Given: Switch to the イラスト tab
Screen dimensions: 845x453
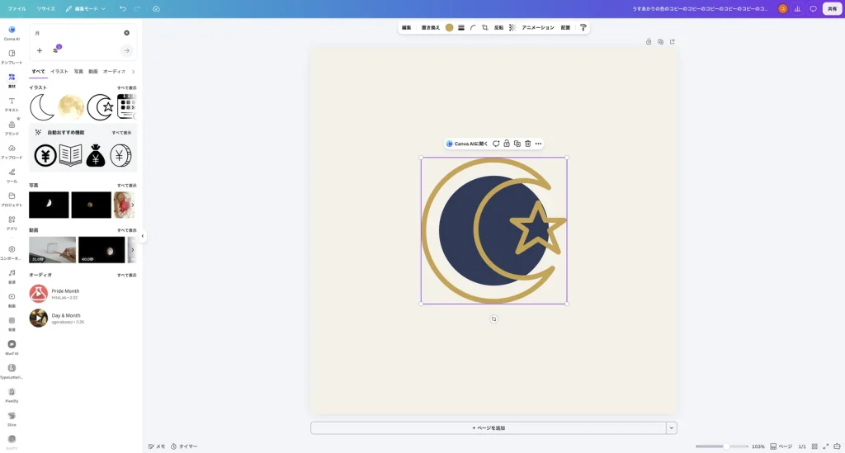Looking at the screenshot, I should pos(59,72).
